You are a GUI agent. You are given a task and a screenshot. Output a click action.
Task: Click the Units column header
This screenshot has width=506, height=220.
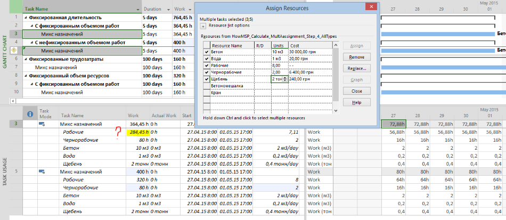coord(280,45)
